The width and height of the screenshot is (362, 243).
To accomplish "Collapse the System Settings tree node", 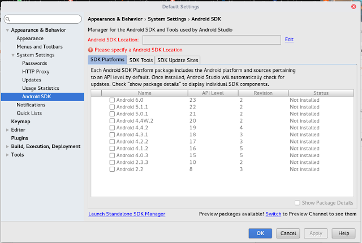I will click(13, 55).
